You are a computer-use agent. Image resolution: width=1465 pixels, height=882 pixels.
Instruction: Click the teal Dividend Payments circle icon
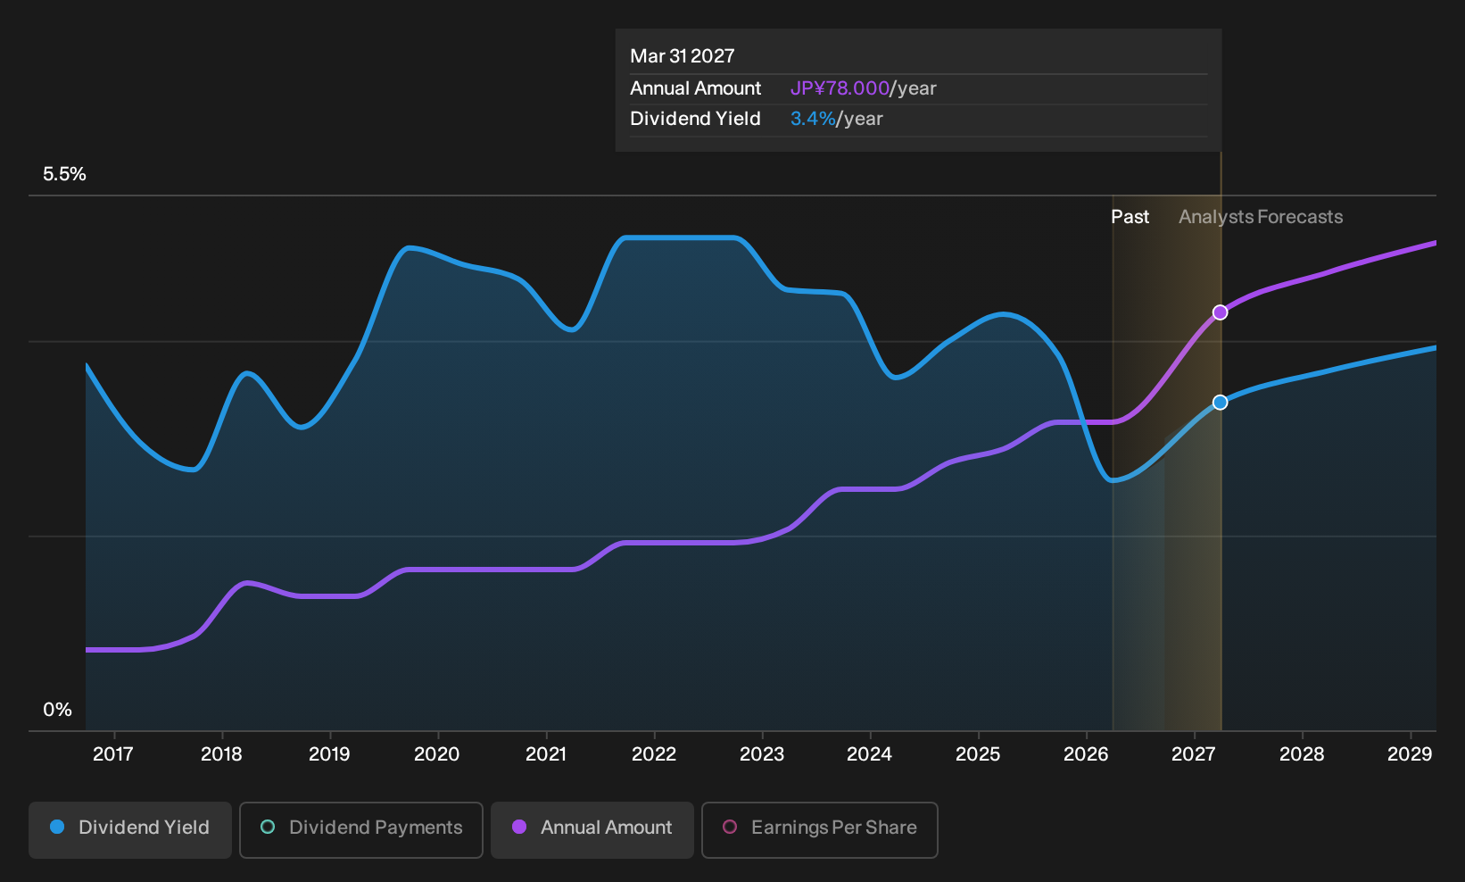(x=268, y=827)
